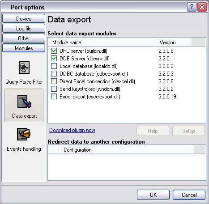The height and width of the screenshot is (204, 209).
Task: Open the Log file section
Action: coord(24,28)
